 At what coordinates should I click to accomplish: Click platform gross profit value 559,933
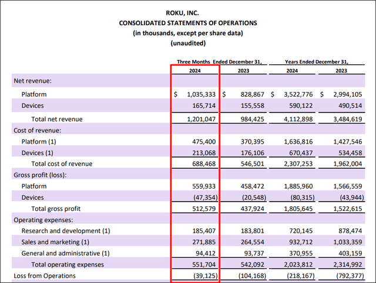pos(204,186)
